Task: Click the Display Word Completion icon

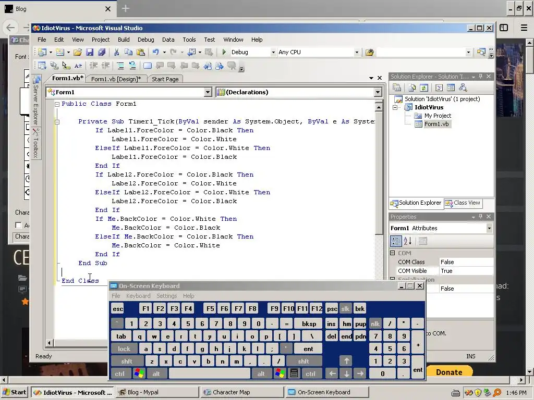Action: (78, 66)
